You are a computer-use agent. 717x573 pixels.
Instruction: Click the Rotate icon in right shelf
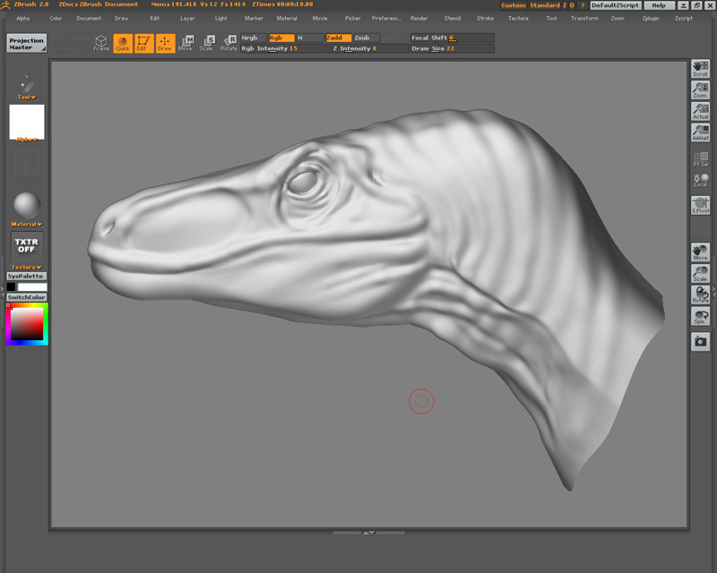(700, 295)
